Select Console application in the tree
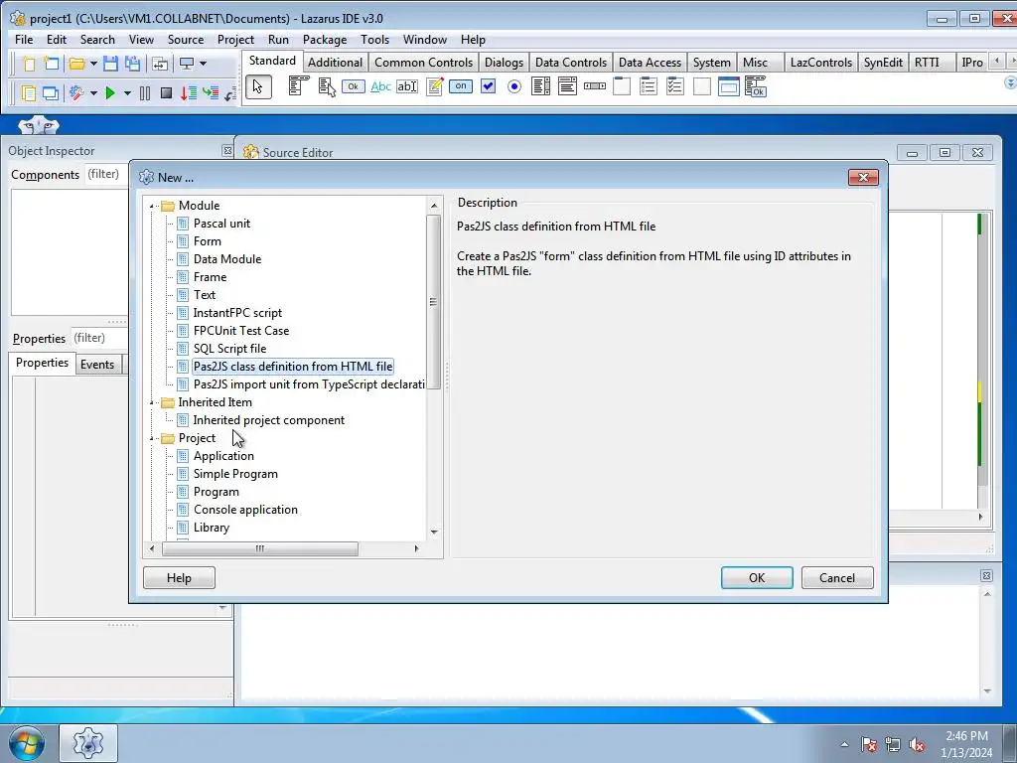 click(246, 510)
